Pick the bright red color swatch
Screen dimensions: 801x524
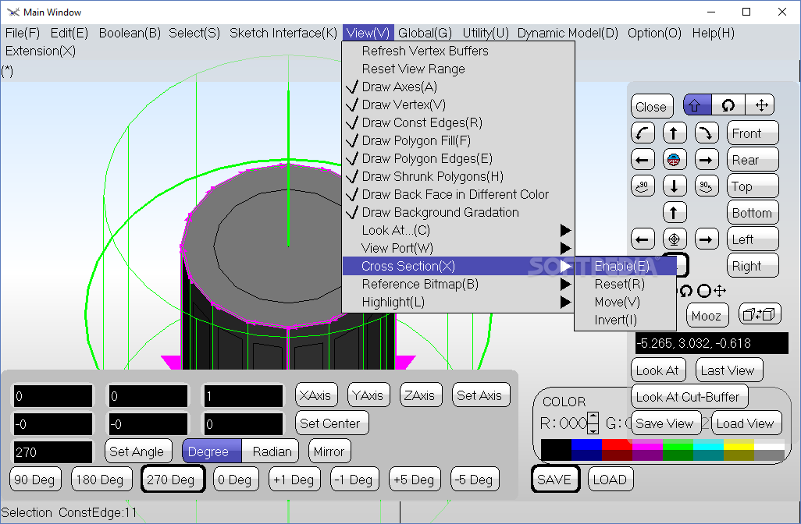click(617, 444)
